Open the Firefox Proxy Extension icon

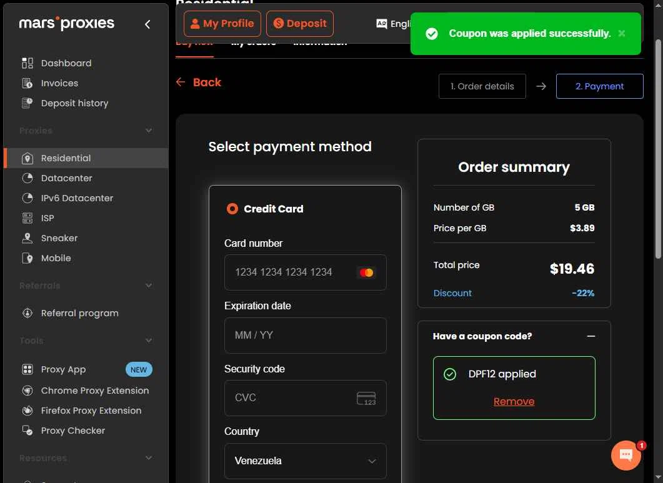27,411
